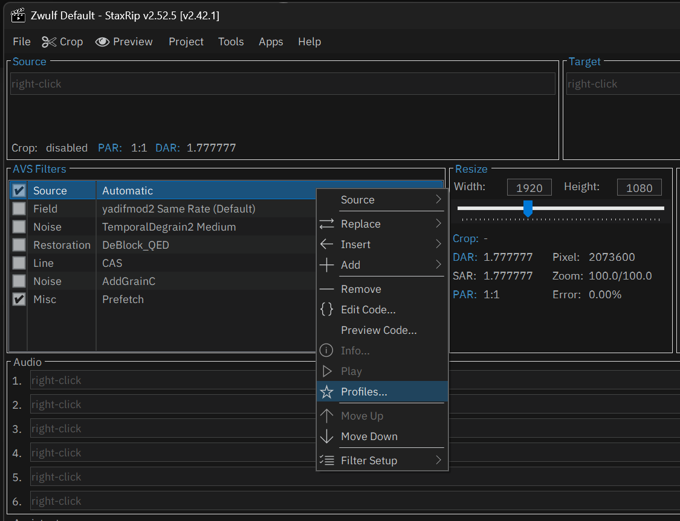680x521 pixels.
Task: Open the Help menu
Action: point(309,42)
